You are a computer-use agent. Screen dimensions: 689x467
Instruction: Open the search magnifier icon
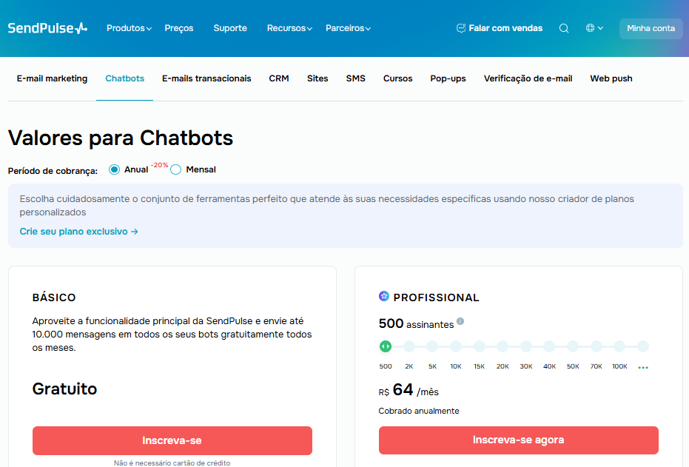click(564, 28)
